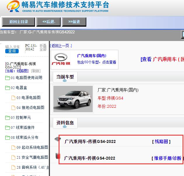Click the folder icon for 05 控制单元
Image resolution: width=184 pixels, height=176 pixels.
pos(8,118)
